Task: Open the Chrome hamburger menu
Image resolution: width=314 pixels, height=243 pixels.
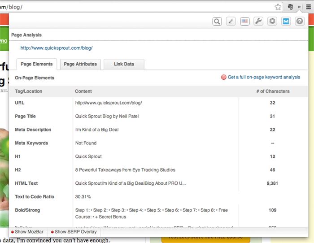Action: (x=309, y=7)
